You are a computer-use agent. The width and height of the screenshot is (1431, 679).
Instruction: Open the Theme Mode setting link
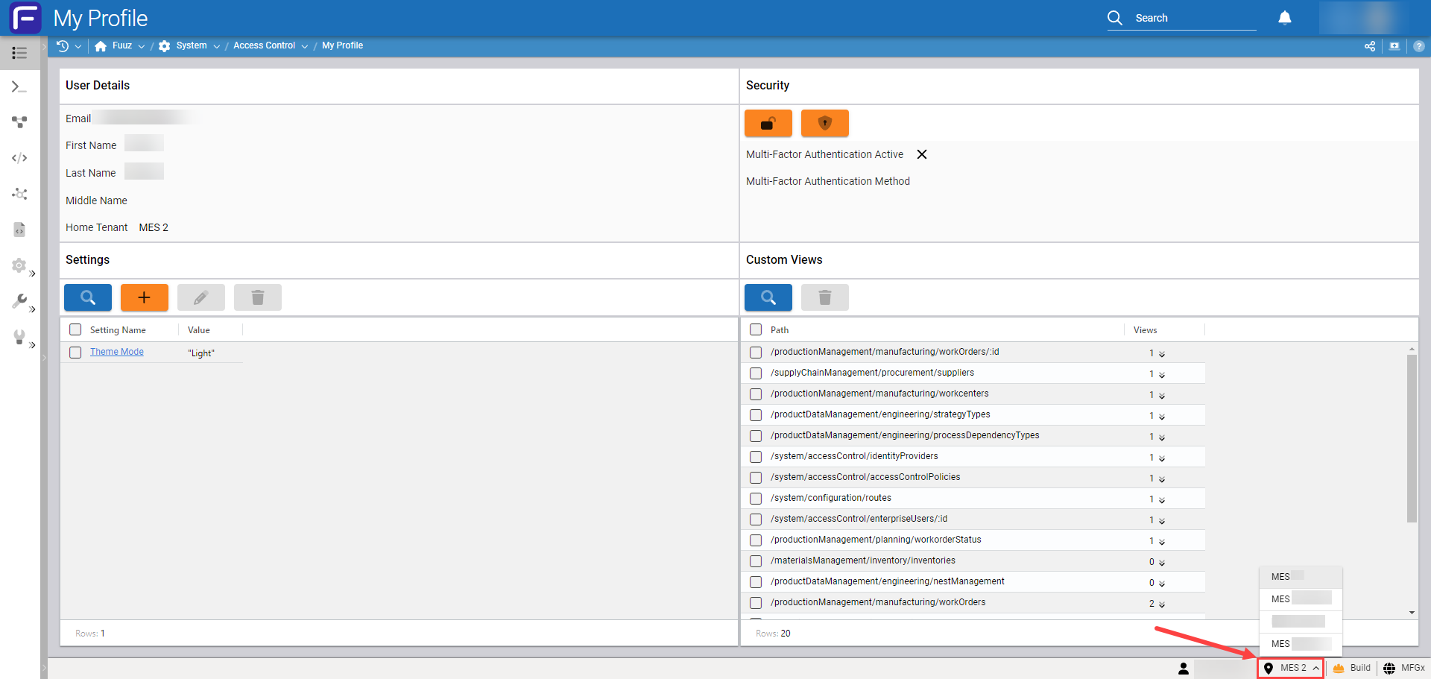point(117,352)
